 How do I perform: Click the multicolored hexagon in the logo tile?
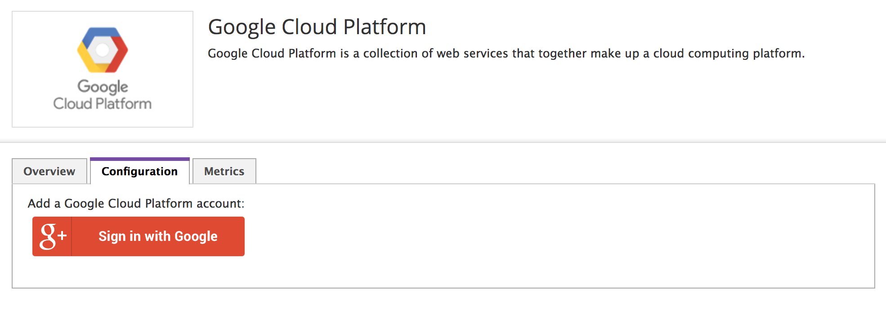pyautogui.click(x=102, y=49)
